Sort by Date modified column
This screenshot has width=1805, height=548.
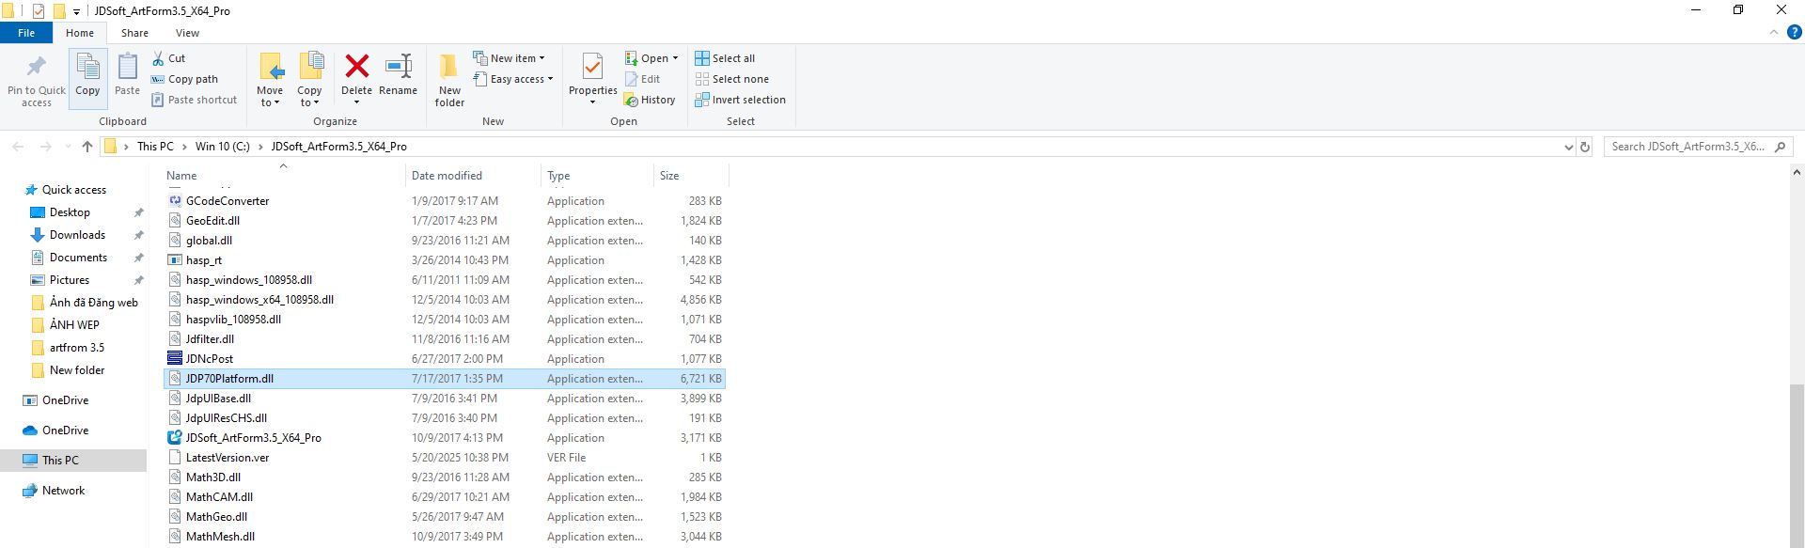473,176
